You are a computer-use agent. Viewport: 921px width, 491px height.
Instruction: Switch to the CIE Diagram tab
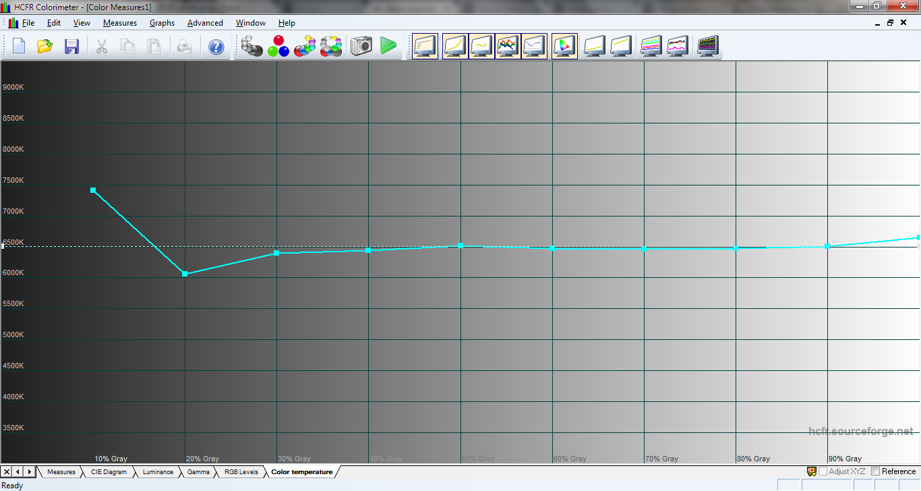pyautogui.click(x=109, y=472)
